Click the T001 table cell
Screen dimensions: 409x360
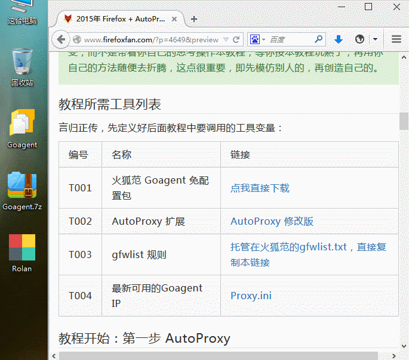(x=81, y=188)
